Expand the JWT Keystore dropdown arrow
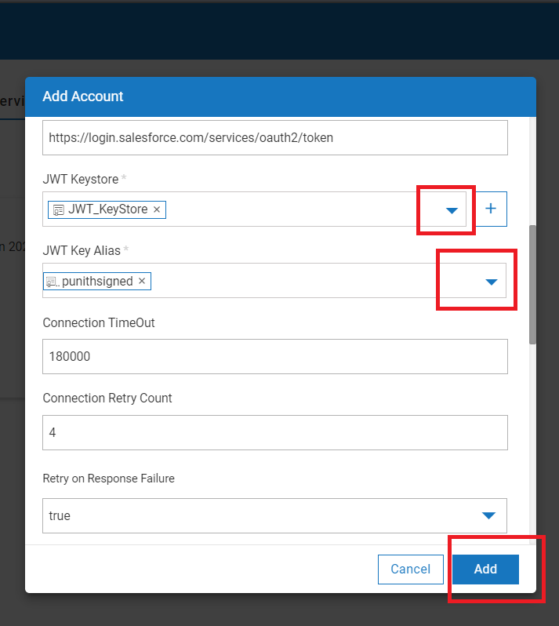Image resolution: width=559 pixels, height=626 pixels. tap(452, 210)
